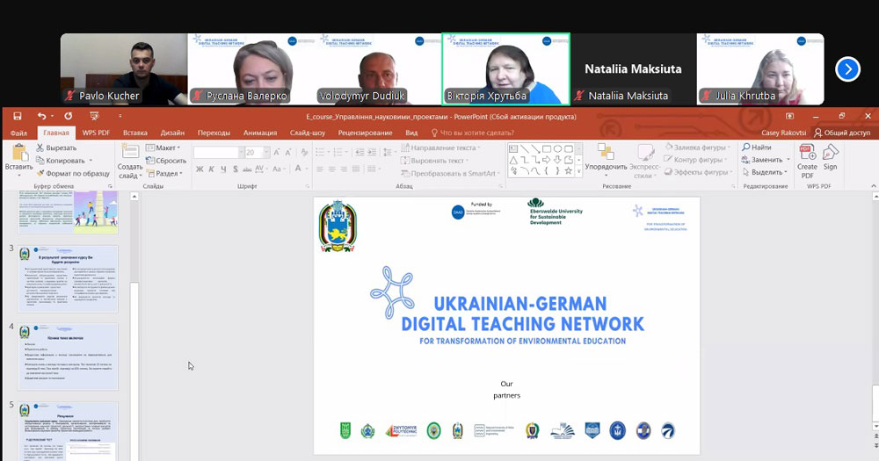Image resolution: width=879 pixels, height=461 pixels.
Task: Decrease font size icon
Action: point(288,153)
